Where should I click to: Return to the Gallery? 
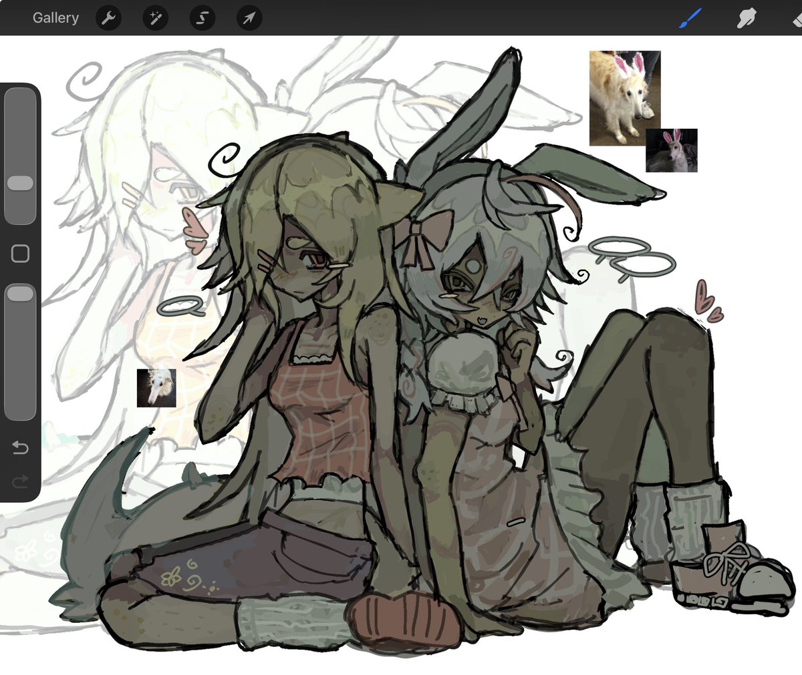pos(55,18)
